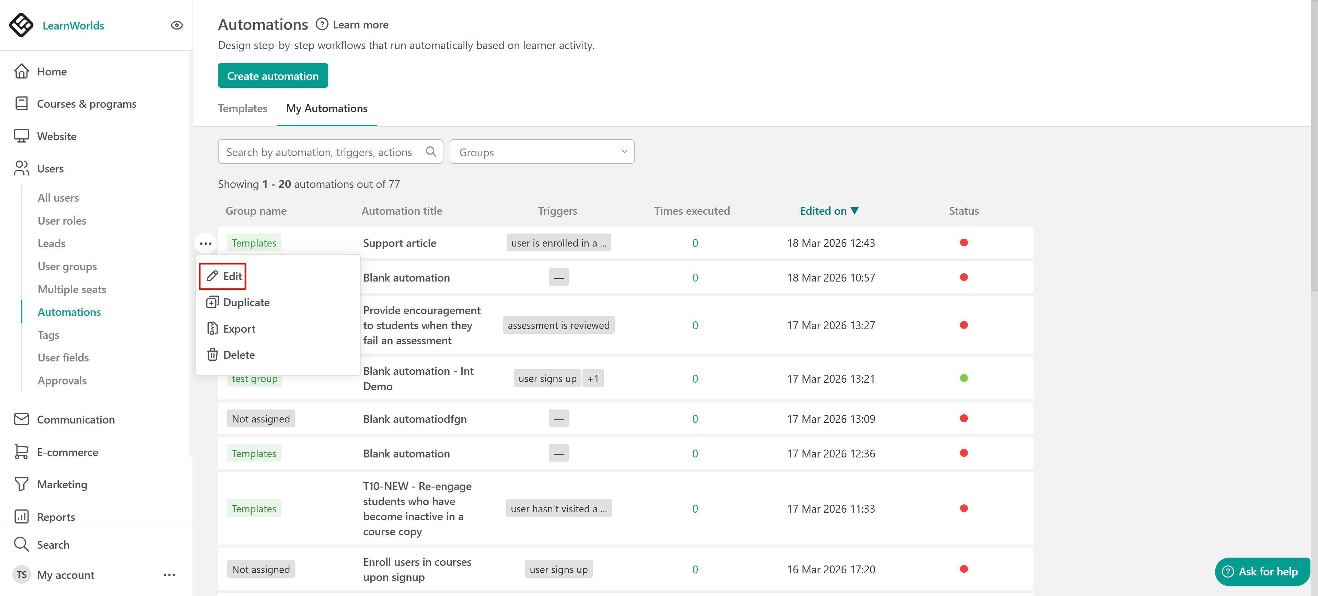Click the E-commerce cart icon
The width and height of the screenshot is (1318, 596).
point(21,452)
